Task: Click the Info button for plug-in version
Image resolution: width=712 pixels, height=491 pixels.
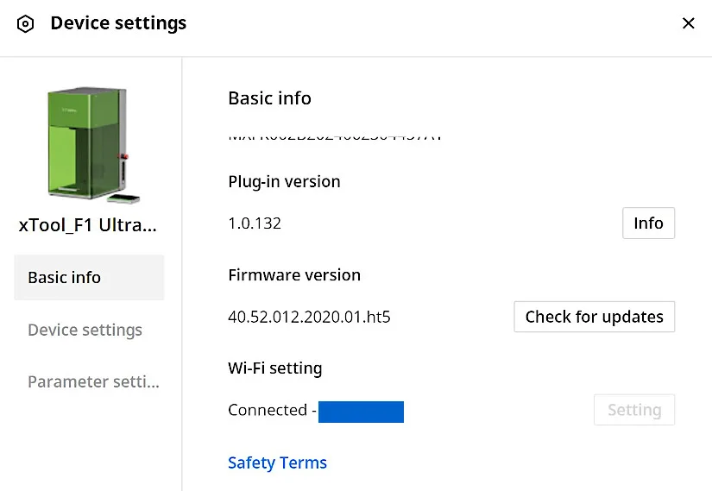Action: (648, 223)
